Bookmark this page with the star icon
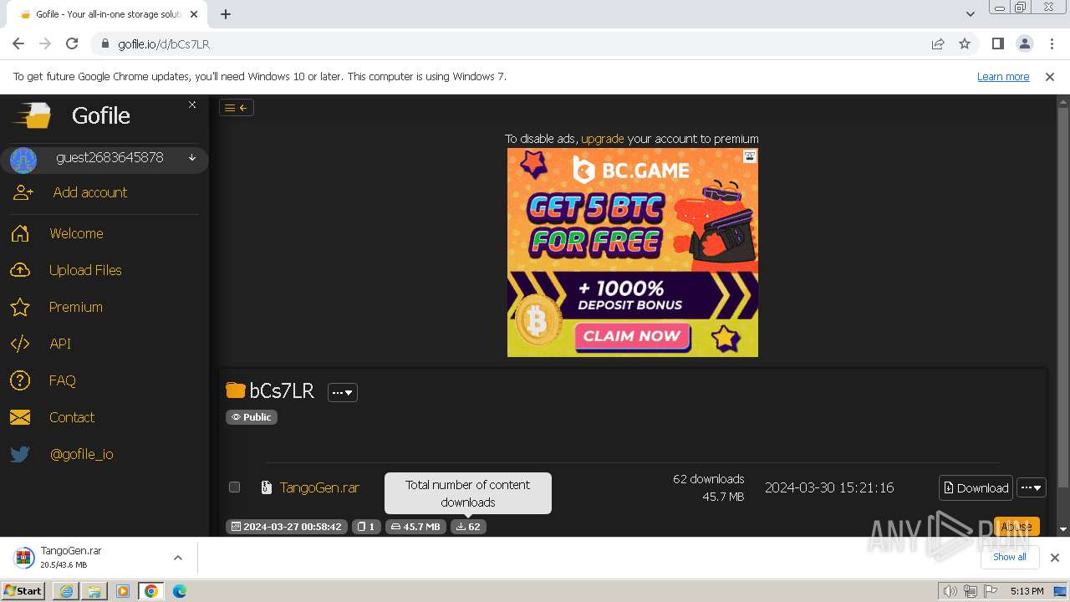This screenshot has width=1070, height=602. (965, 43)
